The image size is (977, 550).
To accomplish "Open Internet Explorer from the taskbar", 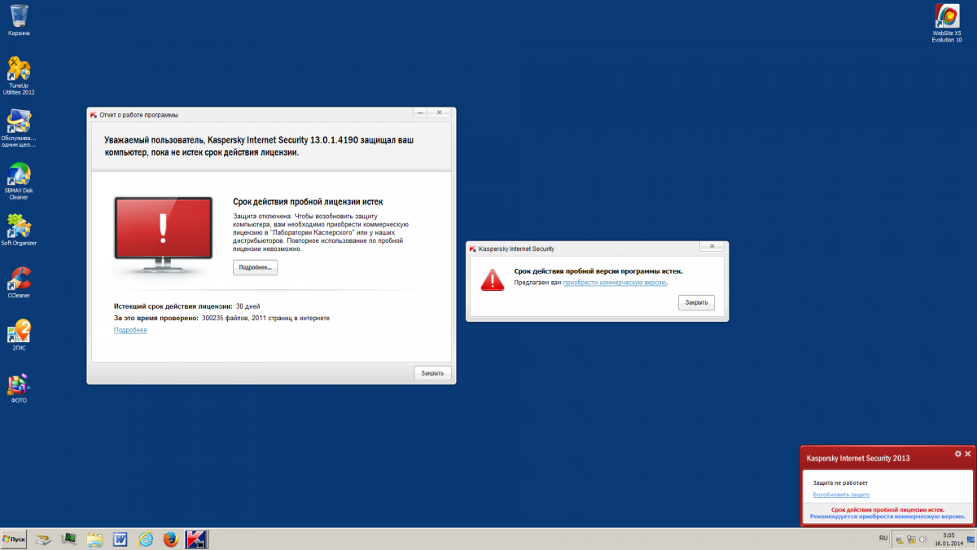I will 146,539.
